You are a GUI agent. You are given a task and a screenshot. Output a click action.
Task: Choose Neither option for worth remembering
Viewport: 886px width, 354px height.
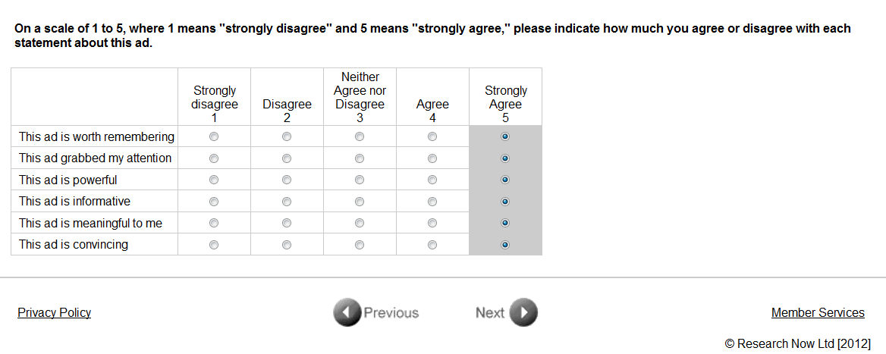[360, 137]
